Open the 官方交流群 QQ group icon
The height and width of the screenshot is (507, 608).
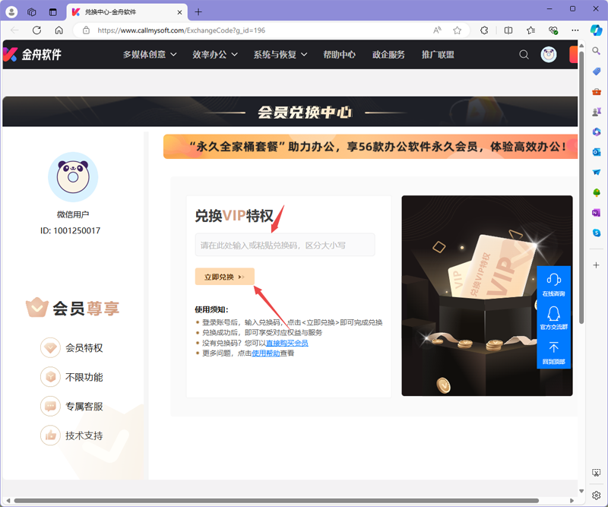click(x=554, y=313)
